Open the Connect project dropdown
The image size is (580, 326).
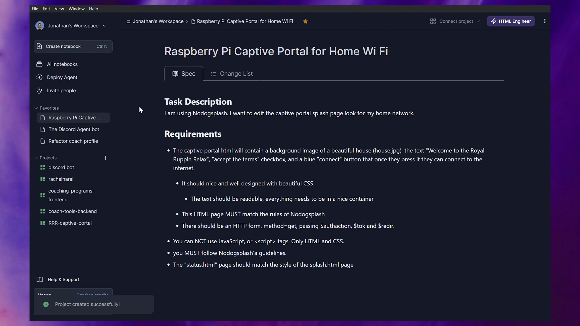tap(455, 21)
